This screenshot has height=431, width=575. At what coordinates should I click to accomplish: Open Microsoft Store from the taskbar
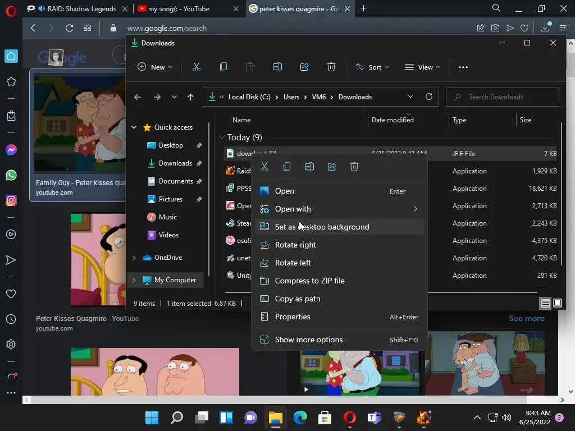325,418
